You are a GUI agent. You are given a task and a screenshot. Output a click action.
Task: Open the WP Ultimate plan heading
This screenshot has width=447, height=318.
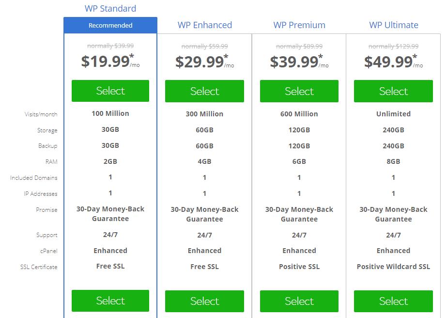pos(394,25)
